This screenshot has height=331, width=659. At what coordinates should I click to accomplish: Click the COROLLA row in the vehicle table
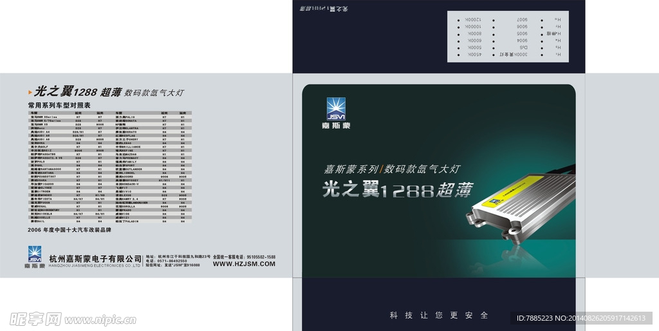click(151, 207)
